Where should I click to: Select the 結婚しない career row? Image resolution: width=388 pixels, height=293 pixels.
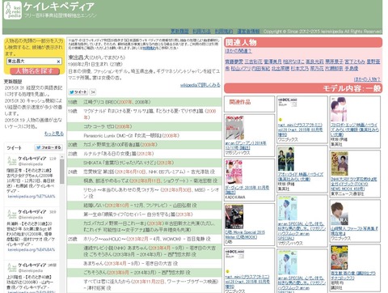(144, 206)
